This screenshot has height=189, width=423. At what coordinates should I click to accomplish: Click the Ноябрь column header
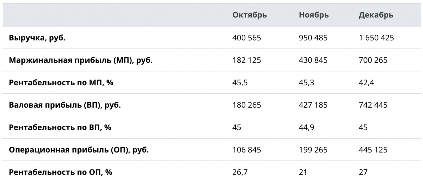[x=314, y=15]
